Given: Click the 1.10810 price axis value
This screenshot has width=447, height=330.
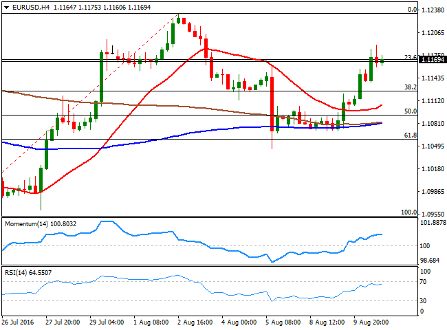Looking at the screenshot, I should click(433, 123).
